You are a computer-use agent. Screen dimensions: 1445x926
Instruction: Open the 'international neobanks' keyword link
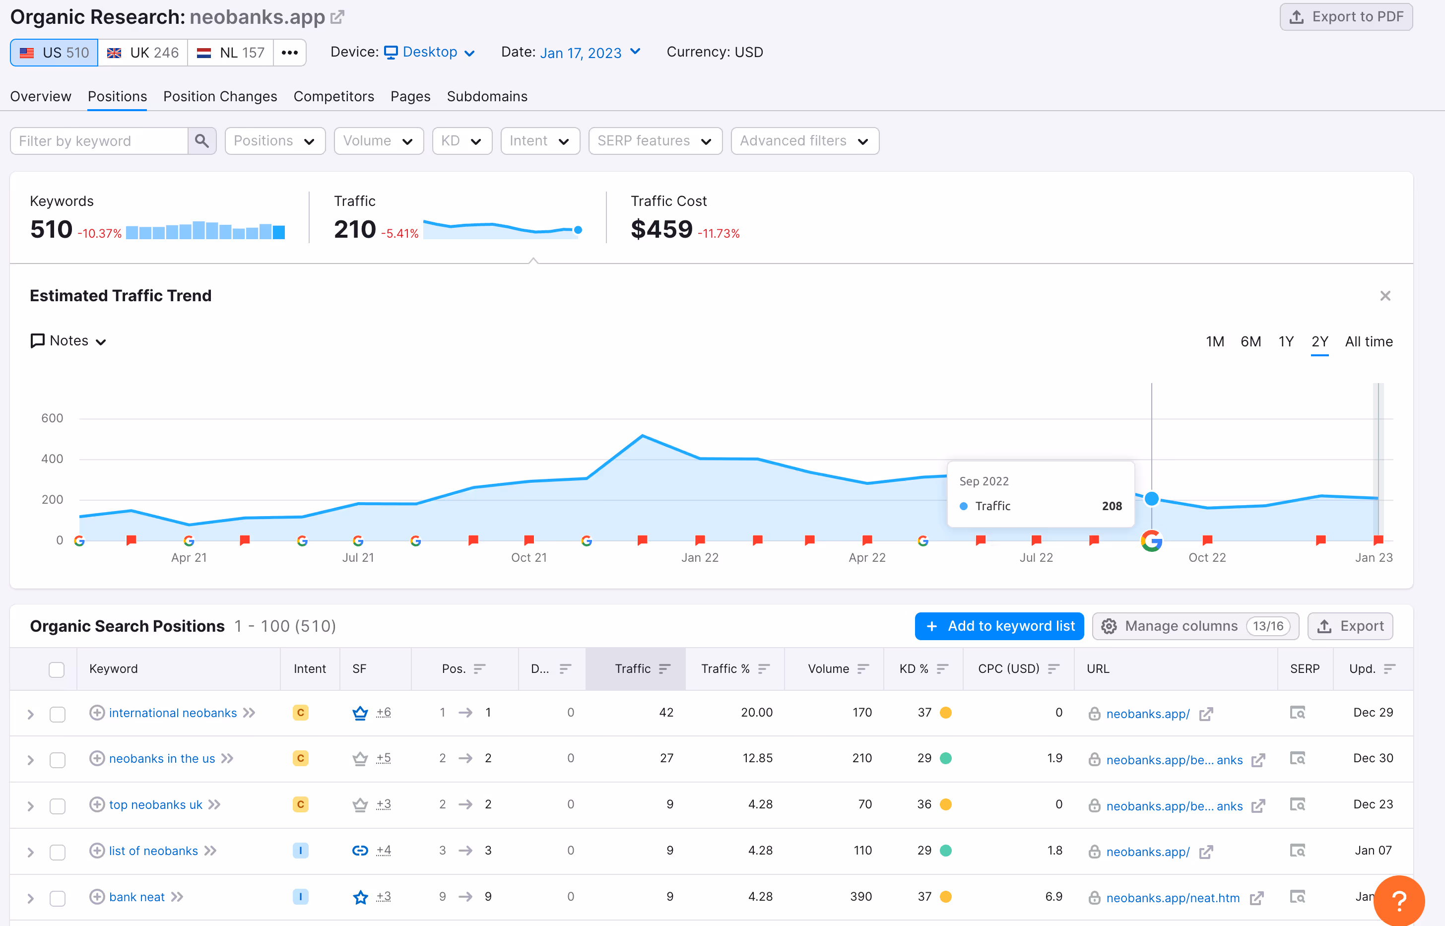(x=173, y=713)
